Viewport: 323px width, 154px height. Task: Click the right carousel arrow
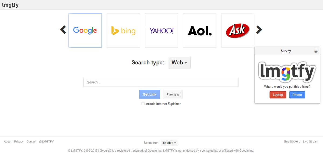(259, 30)
